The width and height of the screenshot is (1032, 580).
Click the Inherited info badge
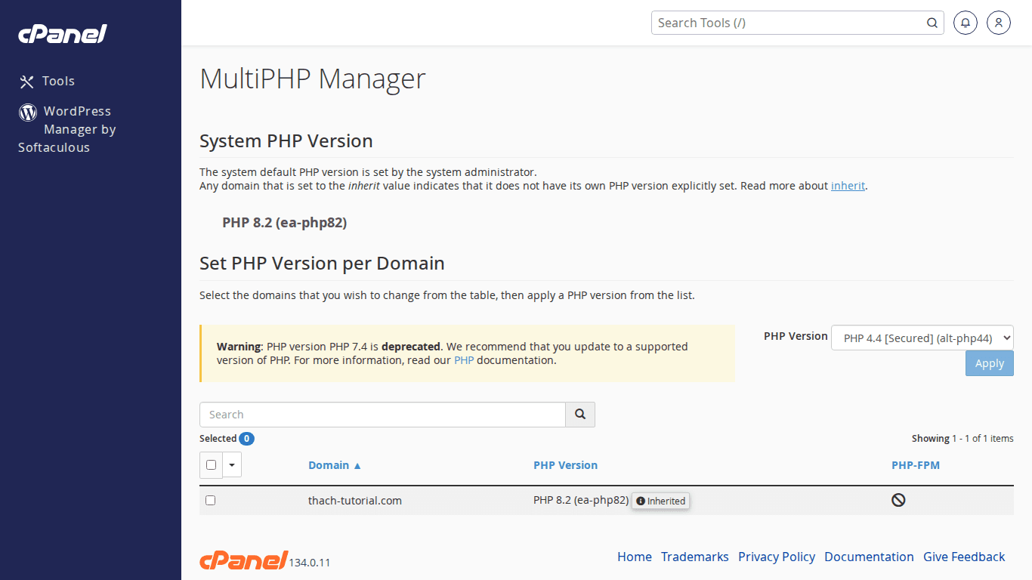(x=660, y=500)
